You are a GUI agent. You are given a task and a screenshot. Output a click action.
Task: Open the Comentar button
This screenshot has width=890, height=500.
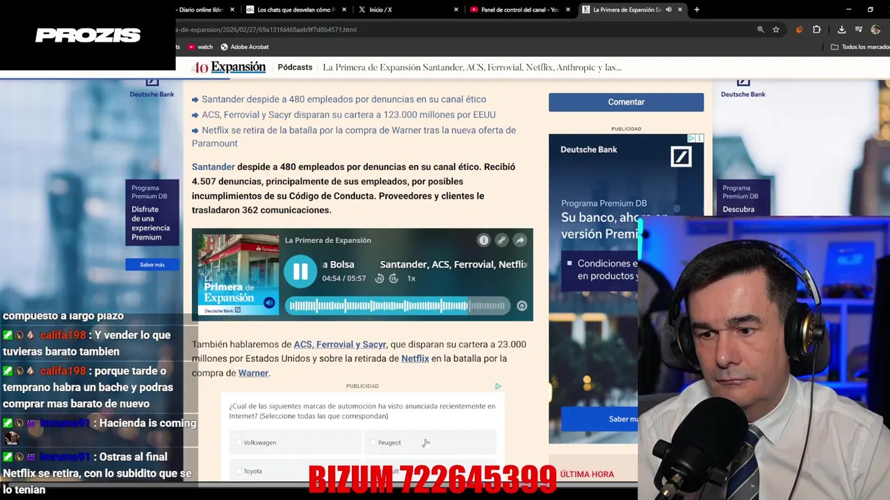click(x=626, y=102)
